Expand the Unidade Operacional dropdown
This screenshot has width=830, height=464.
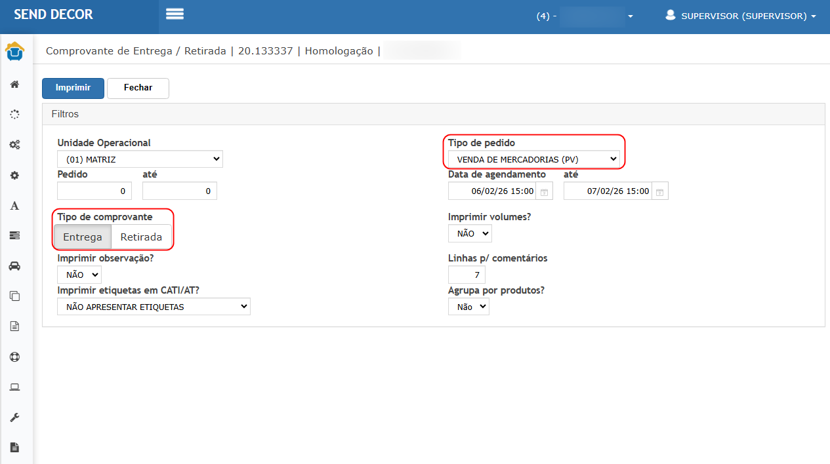[140, 159]
